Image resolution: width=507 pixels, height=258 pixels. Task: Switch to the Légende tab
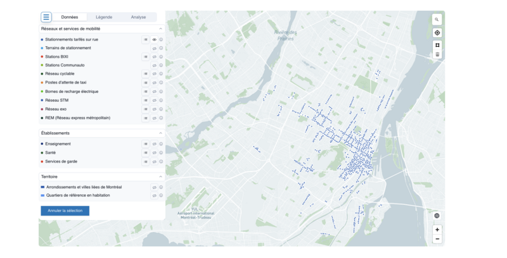pos(104,17)
